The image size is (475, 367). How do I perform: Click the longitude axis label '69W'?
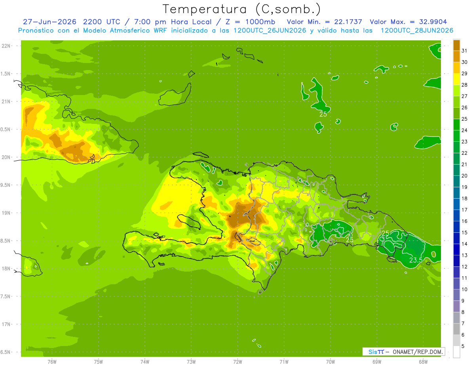pos(376,361)
